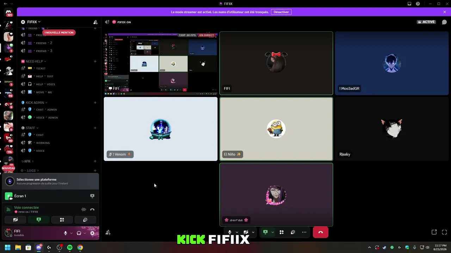Invite people to the FIFIIX server

coord(95,22)
